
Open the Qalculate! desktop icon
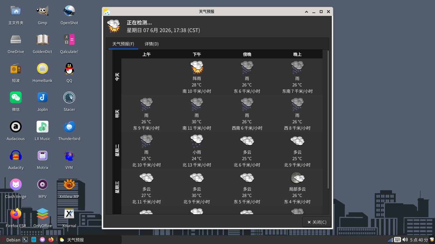(69, 43)
